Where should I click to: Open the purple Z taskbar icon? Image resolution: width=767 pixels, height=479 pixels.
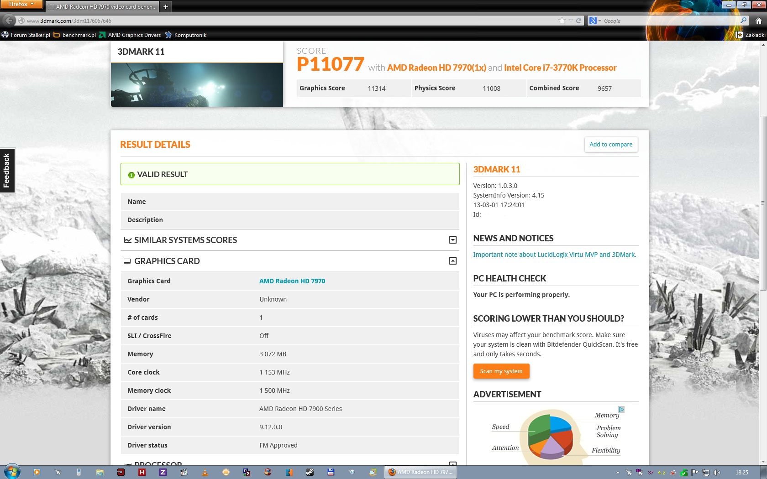163,472
